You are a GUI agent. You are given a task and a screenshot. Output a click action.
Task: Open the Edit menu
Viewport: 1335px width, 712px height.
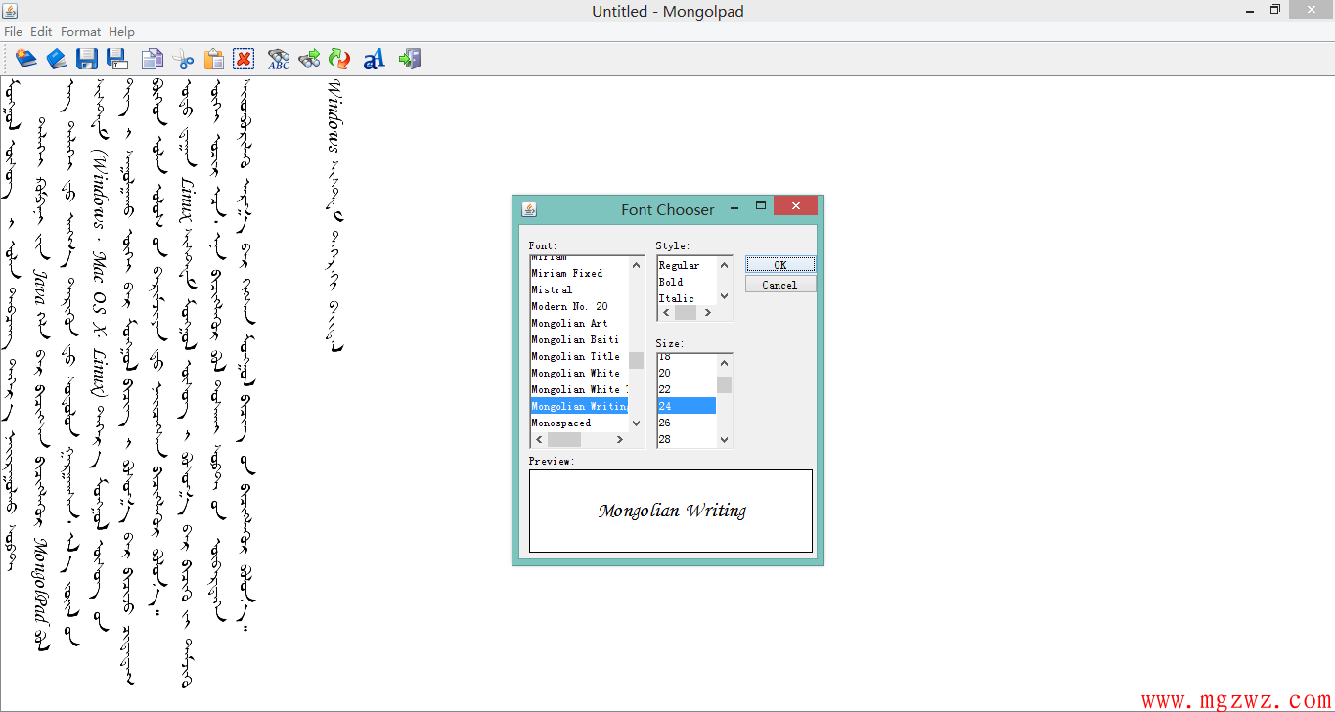pyautogui.click(x=41, y=32)
